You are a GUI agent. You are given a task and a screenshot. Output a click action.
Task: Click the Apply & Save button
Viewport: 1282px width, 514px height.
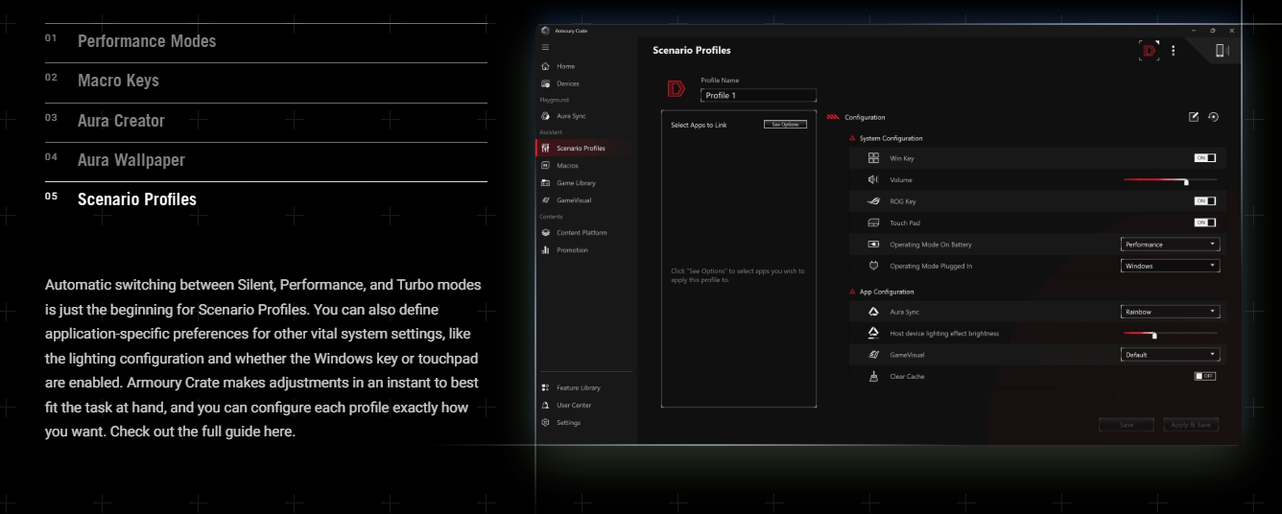coord(1191,424)
